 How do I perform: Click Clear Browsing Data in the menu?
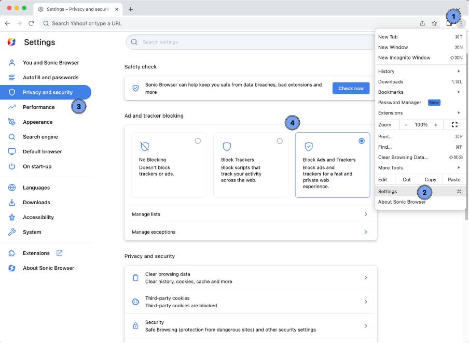pos(403,157)
